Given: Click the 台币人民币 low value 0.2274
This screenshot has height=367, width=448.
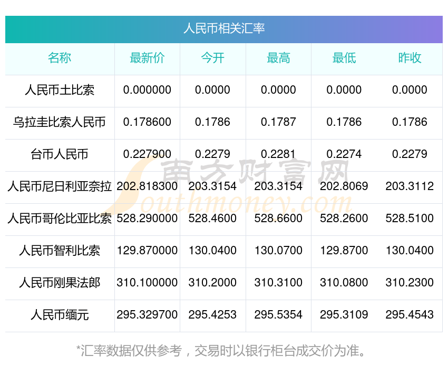Looking at the screenshot, I should (x=344, y=154).
